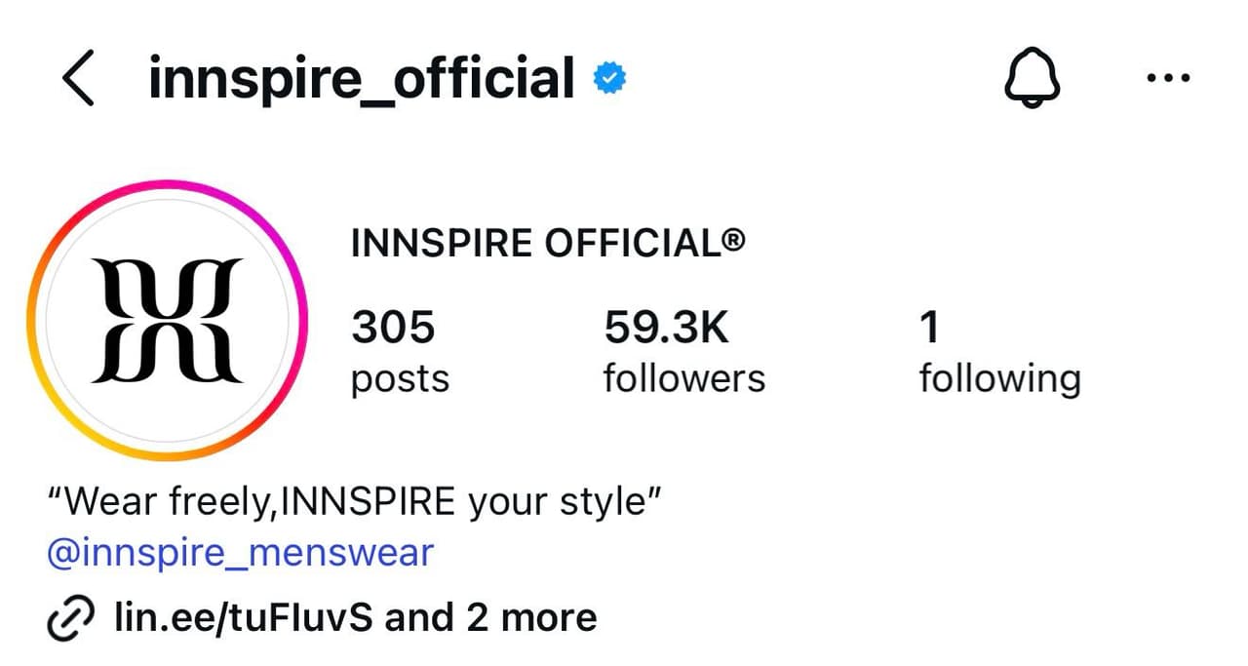View the story via the INNSPIRE logo avatar
Screen dimensions: 1248x666
[x=167, y=320]
